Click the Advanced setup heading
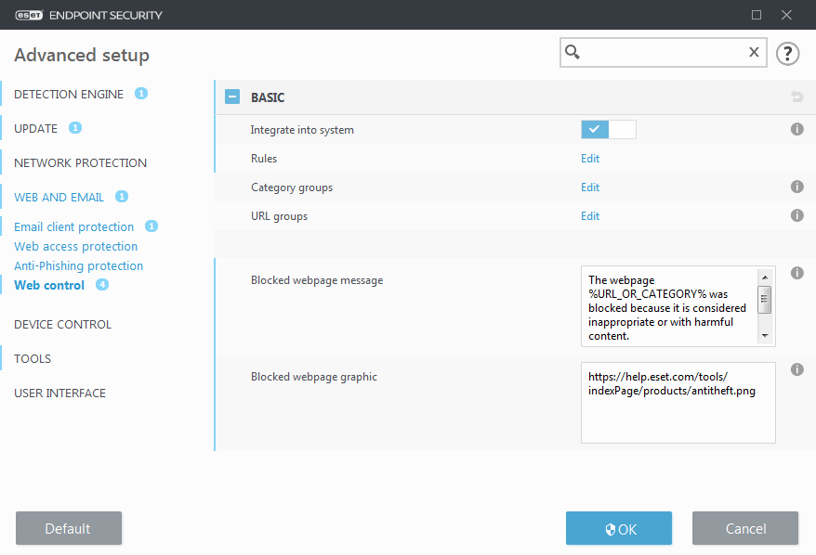 click(x=82, y=55)
